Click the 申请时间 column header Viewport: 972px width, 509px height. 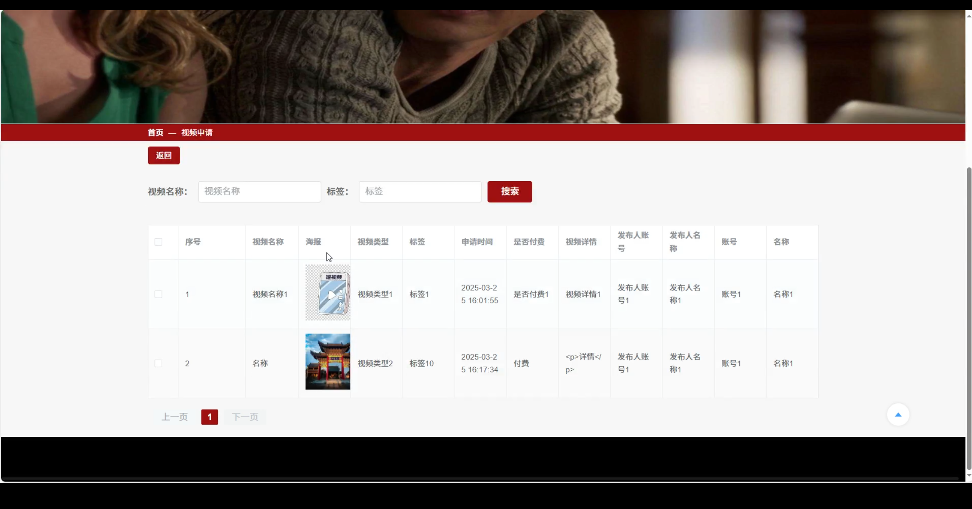point(477,242)
